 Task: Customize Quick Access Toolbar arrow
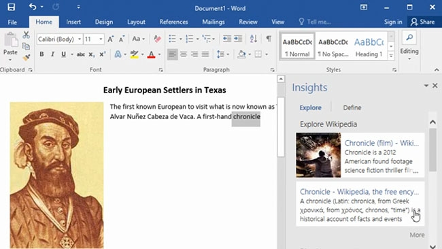pos(78,7)
